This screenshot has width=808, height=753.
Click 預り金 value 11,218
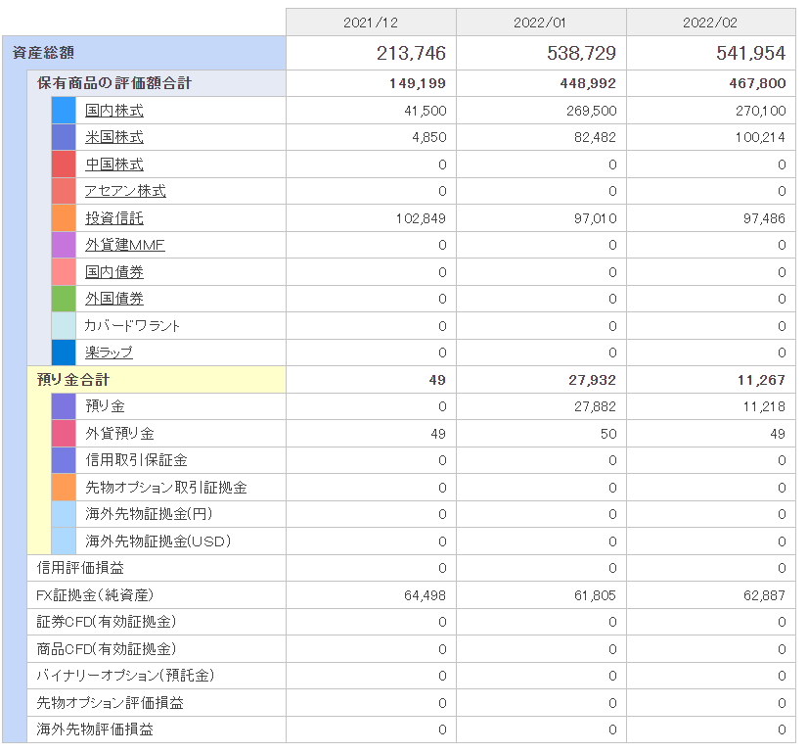(x=764, y=407)
